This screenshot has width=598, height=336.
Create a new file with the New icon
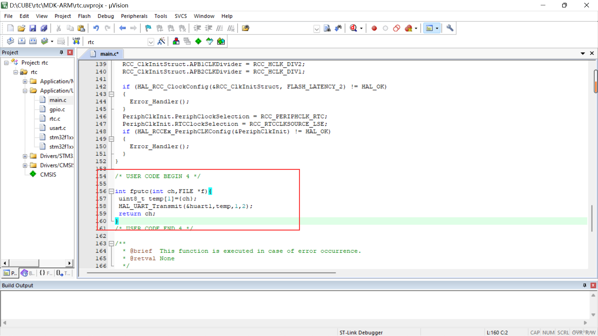point(10,28)
